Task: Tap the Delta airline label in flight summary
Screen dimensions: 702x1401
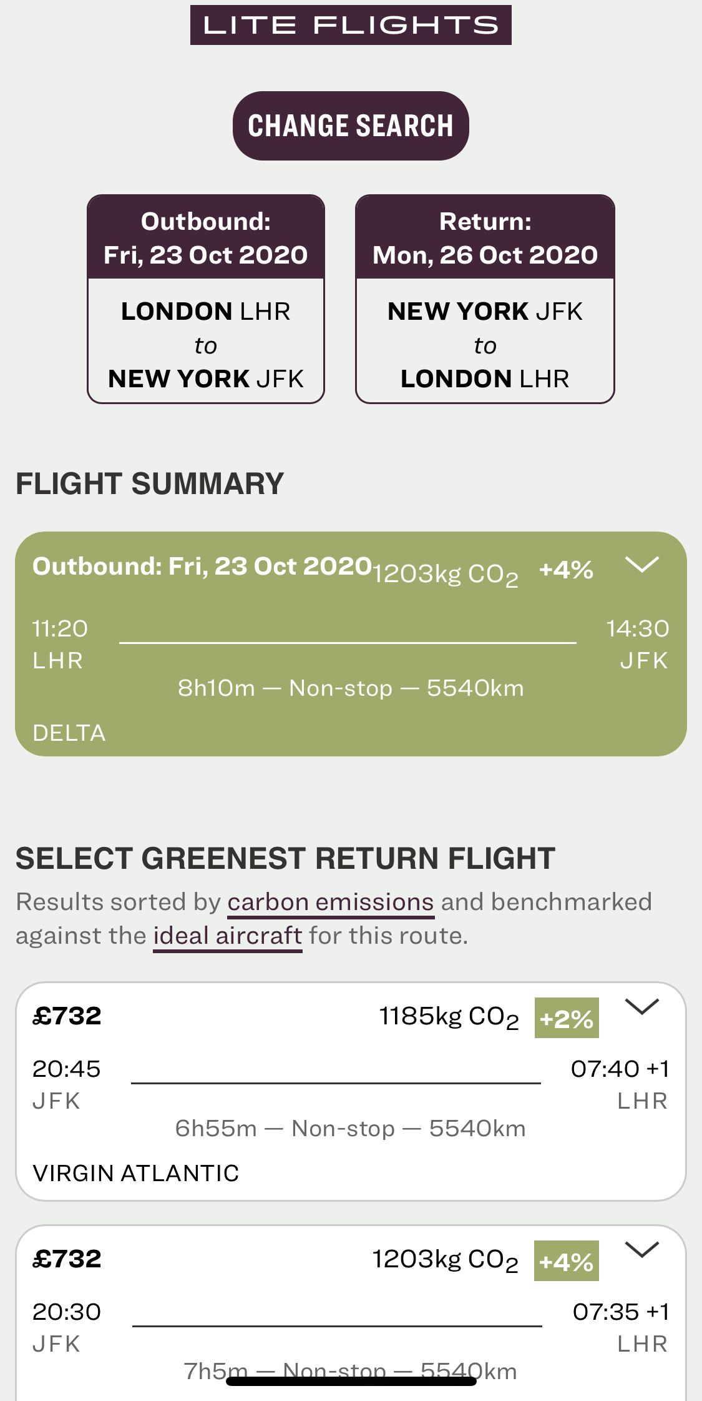Action: 69,733
